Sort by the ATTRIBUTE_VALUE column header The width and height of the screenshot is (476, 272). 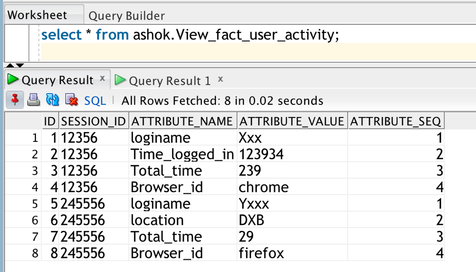[292, 121]
